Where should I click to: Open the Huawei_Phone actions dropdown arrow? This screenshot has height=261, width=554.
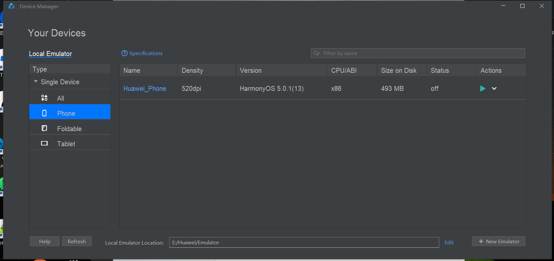tap(494, 89)
